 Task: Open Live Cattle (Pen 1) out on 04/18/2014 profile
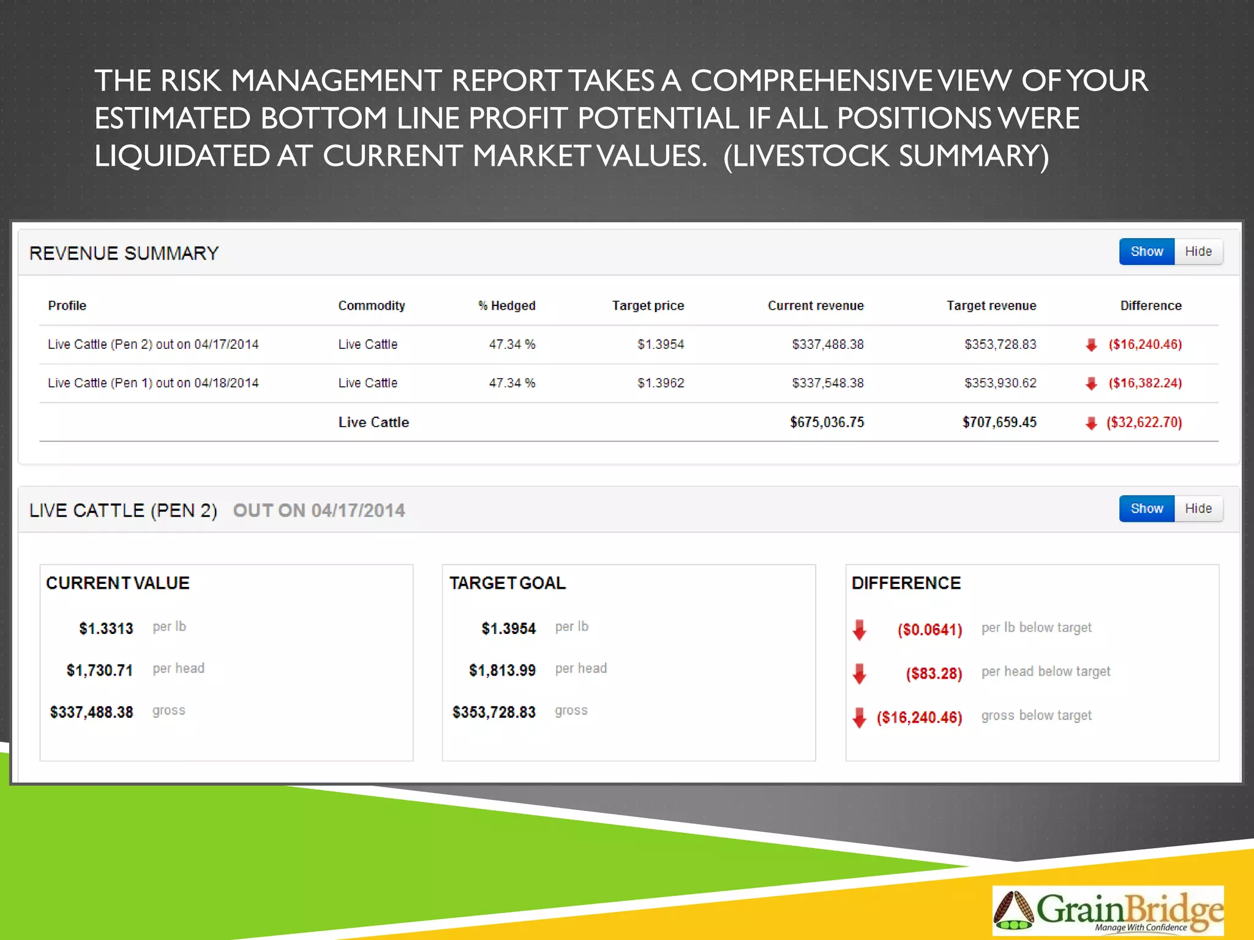click(x=153, y=383)
